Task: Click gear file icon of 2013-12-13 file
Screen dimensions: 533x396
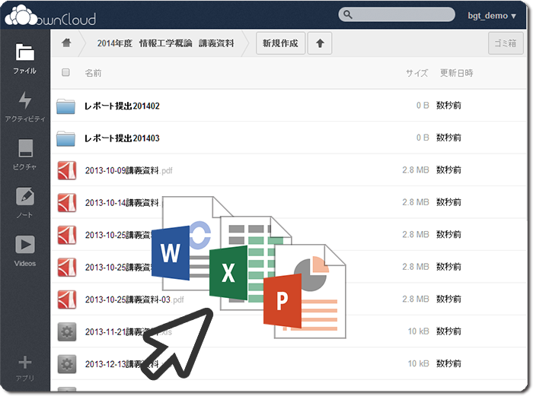Action: coord(67,364)
